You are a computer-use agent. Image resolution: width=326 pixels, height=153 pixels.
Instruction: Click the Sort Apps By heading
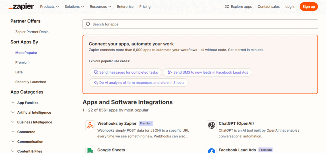coord(24,42)
